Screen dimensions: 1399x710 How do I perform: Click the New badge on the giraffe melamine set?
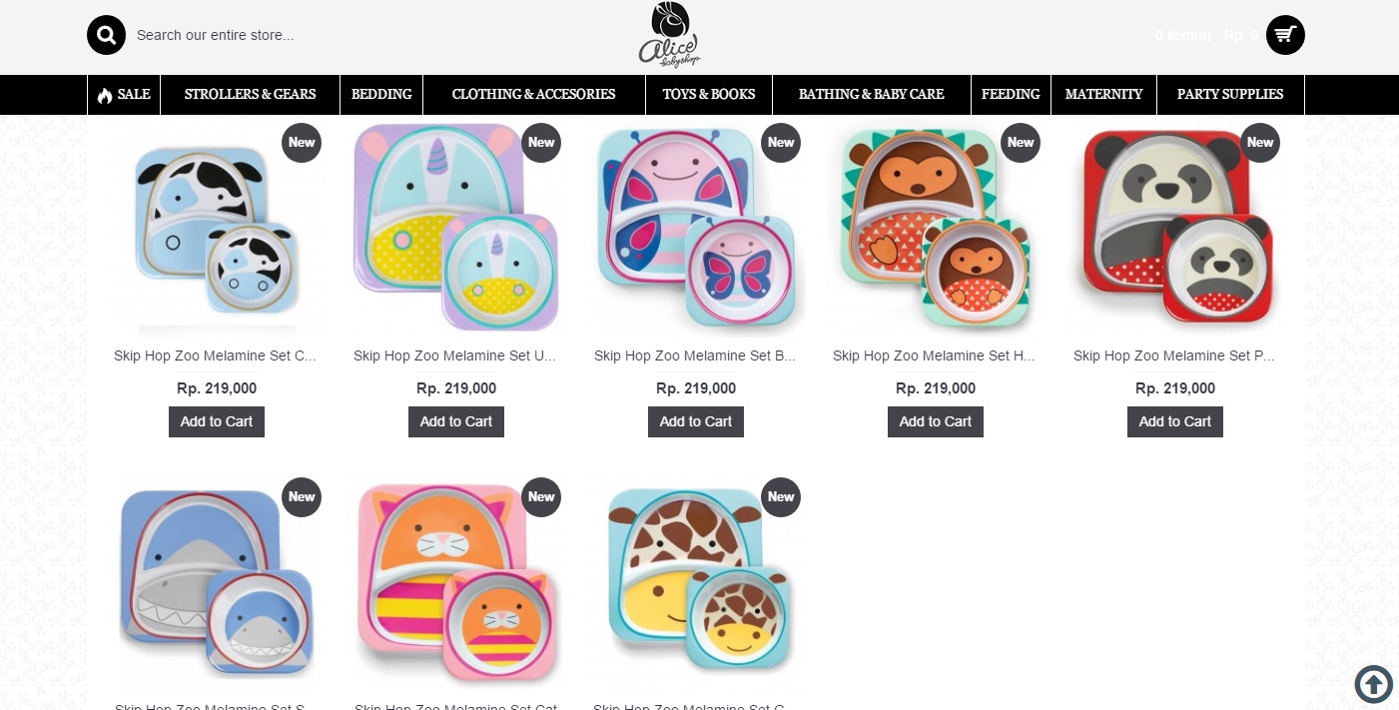[x=781, y=497]
